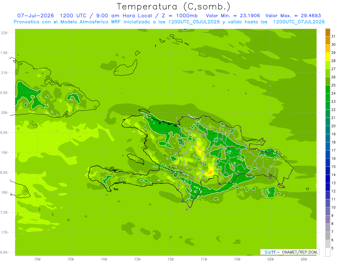This screenshot has width=341, height=263.
Task: Click the 'ONAMET/REP.DOM.' credit label
Action: [300, 252]
